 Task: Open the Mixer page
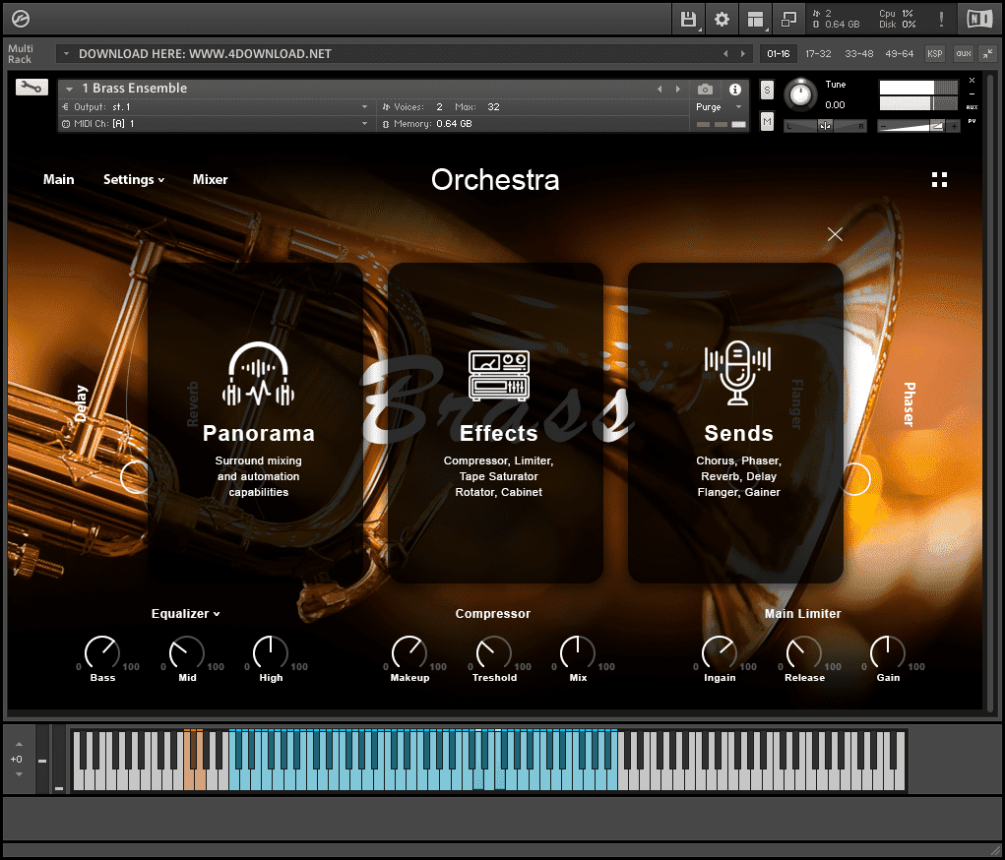pyautogui.click(x=210, y=179)
